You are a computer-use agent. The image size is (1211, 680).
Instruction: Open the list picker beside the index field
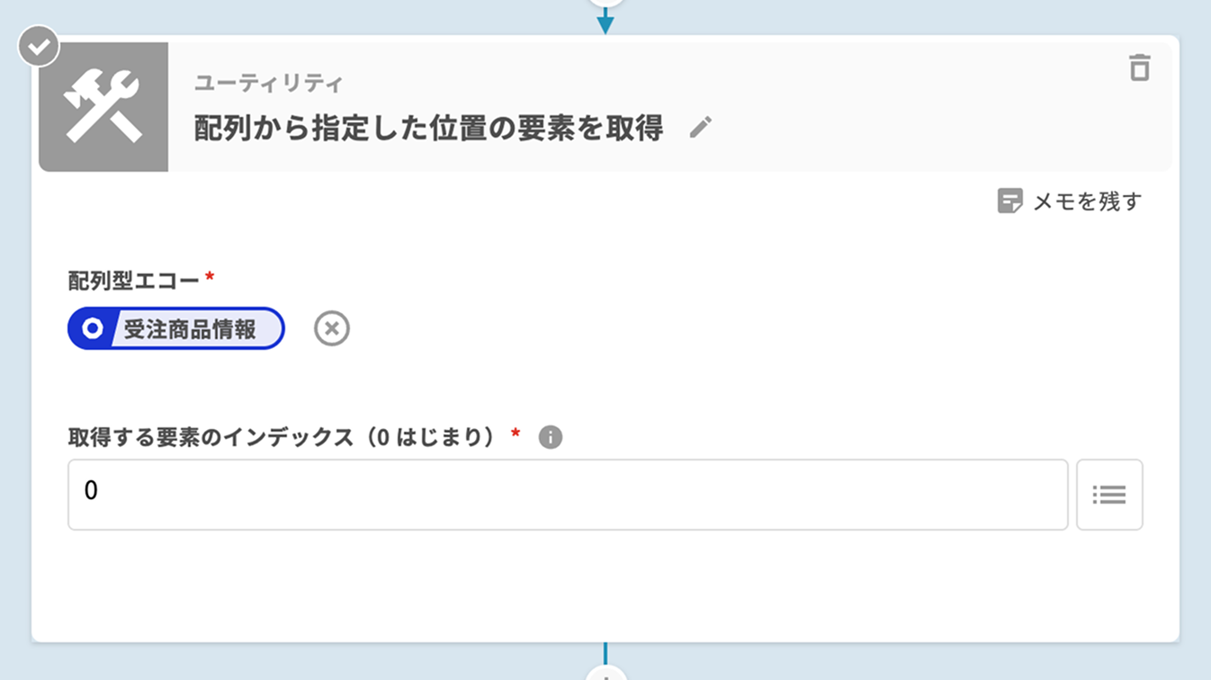1109,495
